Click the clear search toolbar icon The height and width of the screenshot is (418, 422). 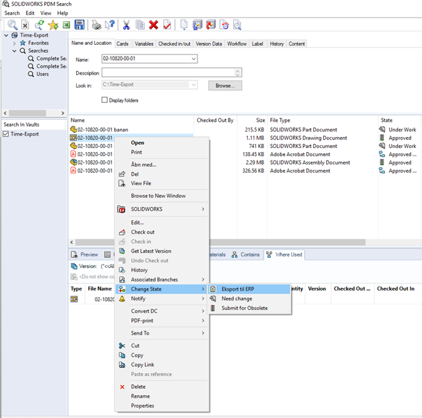(25, 25)
